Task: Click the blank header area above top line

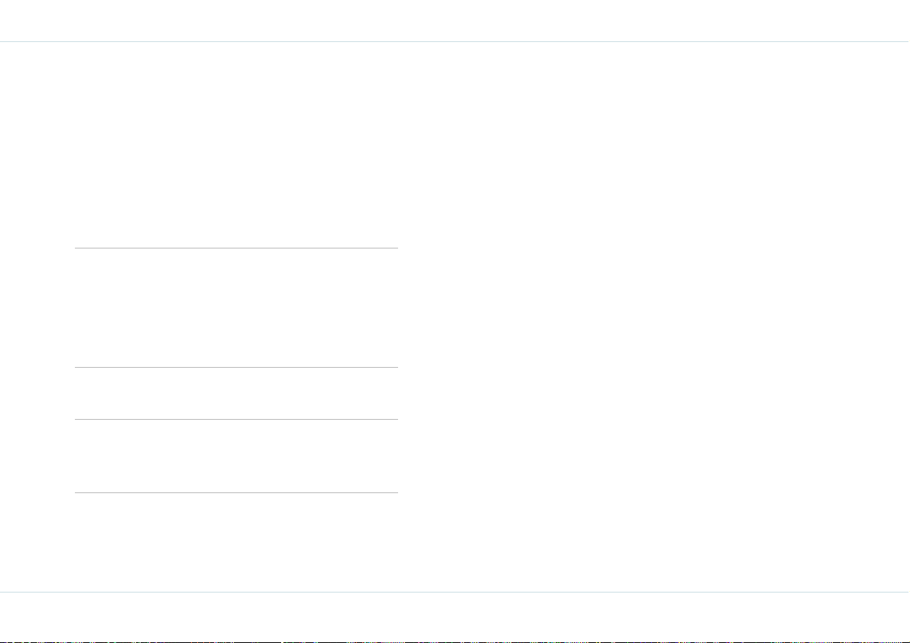Action: coord(455,21)
